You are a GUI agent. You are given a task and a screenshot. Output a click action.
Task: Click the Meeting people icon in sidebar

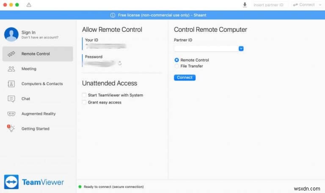pos(11,69)
